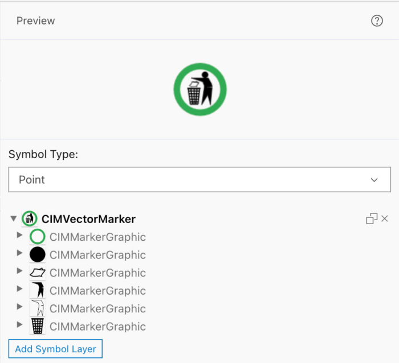Image resolution: width=399 pixels, height=363 pixels.
Task: Remove CIMVectorMarker layer with the X icon
Action: click(x=385, y=218)
